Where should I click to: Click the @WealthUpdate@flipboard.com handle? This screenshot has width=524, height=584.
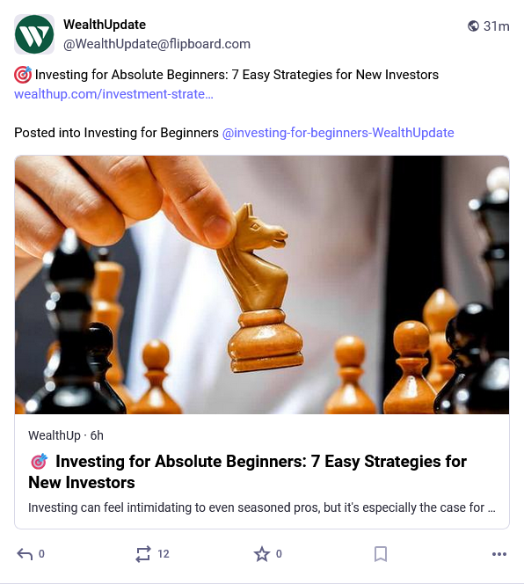[x=156, y=44]
